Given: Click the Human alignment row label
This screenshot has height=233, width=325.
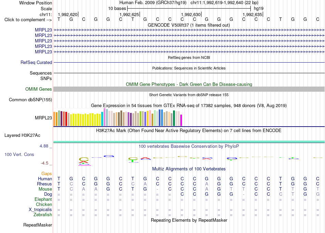Looking at the screenshot, I should (x=45, y=179).
